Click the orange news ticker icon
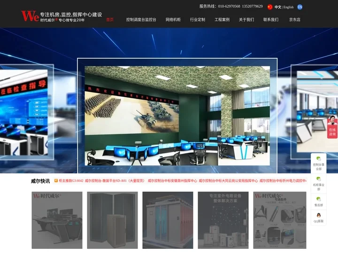The height and width of the screenshot is (254, 338). click(x=56, y=181)
